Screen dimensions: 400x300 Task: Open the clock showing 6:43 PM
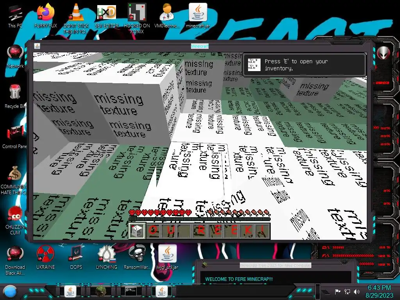coord(379,288)
